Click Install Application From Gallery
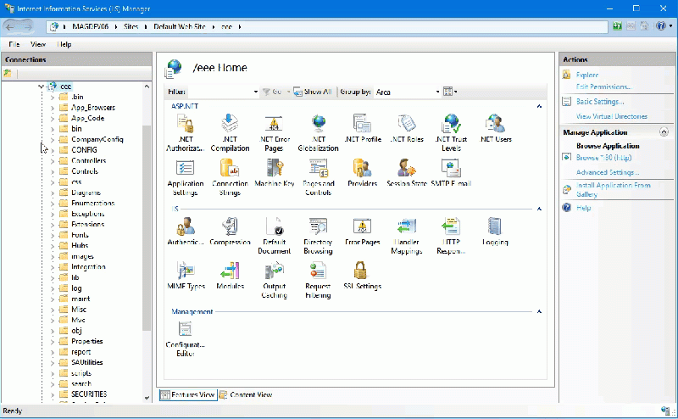The width and height of the screenshot is (678, 419). [613, 190]
